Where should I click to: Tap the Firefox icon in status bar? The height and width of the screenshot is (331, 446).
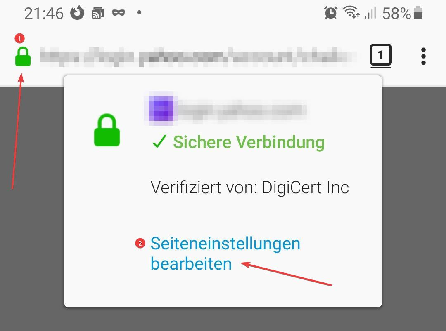point(77,13)
